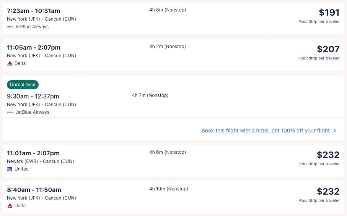Click Delta logo on 11:05am flight
The height and width of the screenshot is (216, 347).
pos(10,63)
